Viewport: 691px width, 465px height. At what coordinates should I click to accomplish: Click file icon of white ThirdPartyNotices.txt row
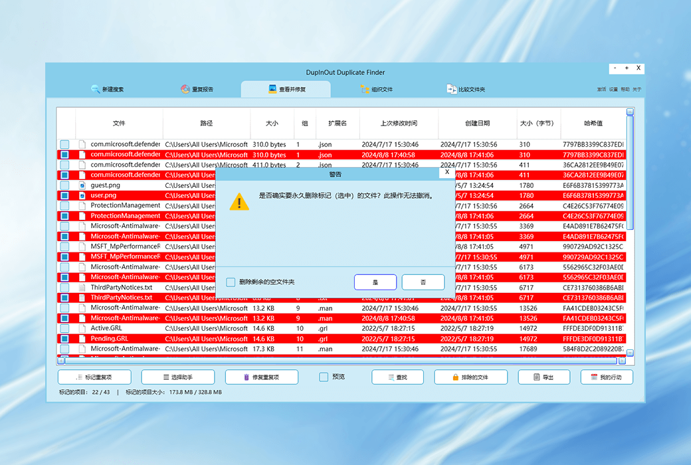(82, 288)
